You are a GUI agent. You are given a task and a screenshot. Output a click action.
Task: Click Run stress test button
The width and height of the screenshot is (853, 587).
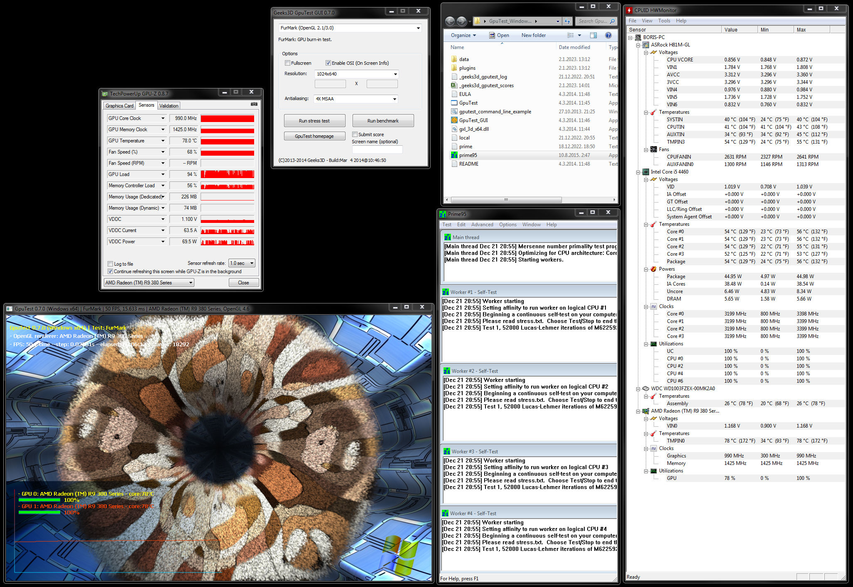(314, 121)
